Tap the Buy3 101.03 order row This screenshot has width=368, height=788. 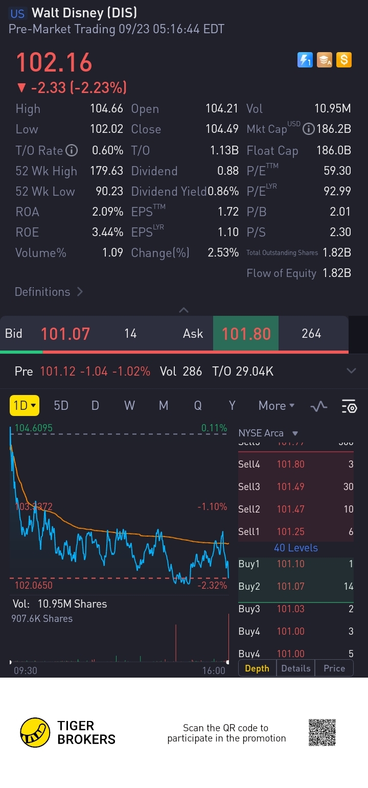296,609
